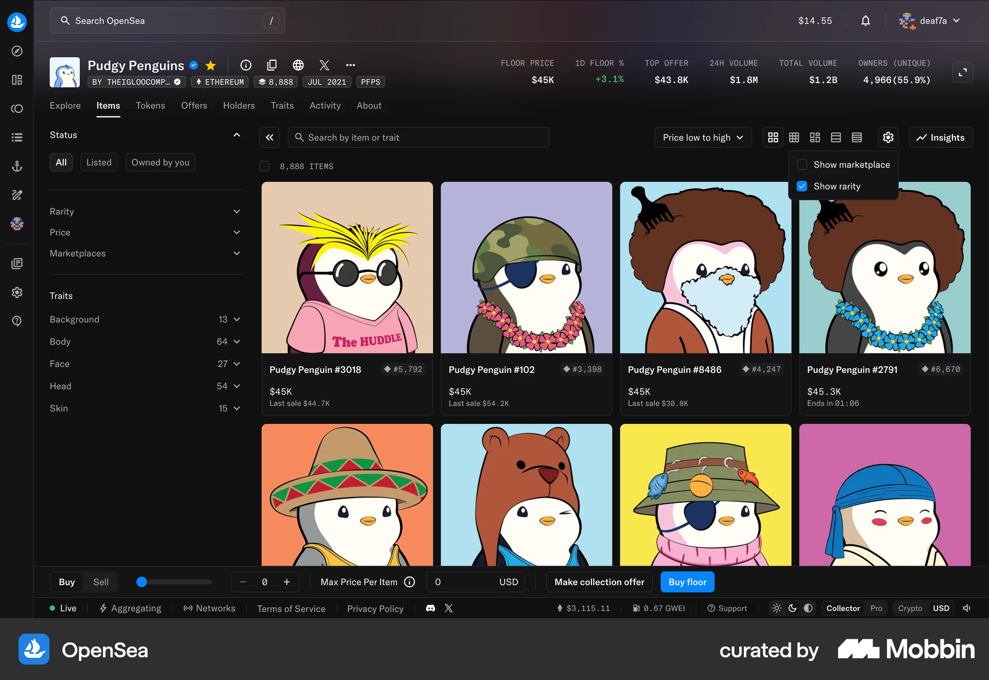Screen dimensions: 989x680
Task: Open the OpenSea home via sailboat logo
Action: tap(16, 22)
